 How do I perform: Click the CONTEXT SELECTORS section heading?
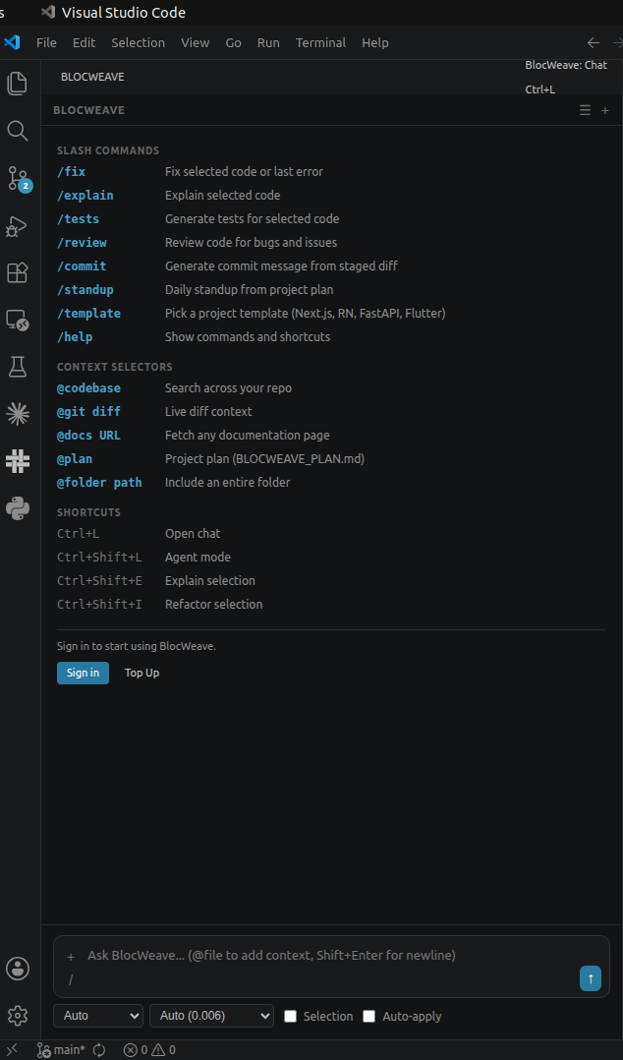click(x=115, y=367)
